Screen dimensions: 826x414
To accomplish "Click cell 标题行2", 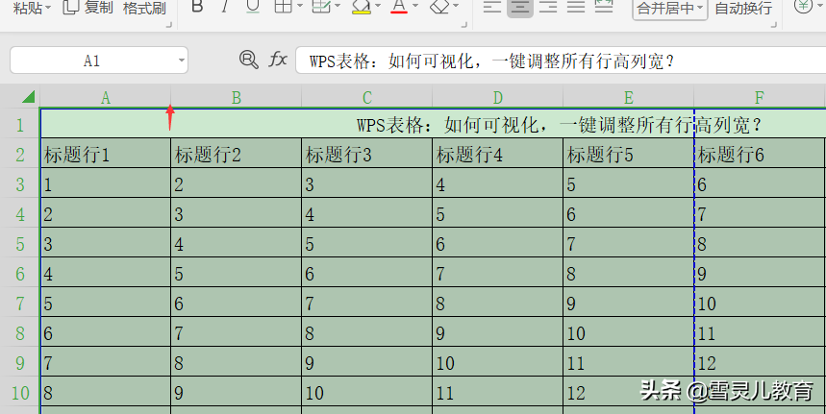I will coord(236,154).
